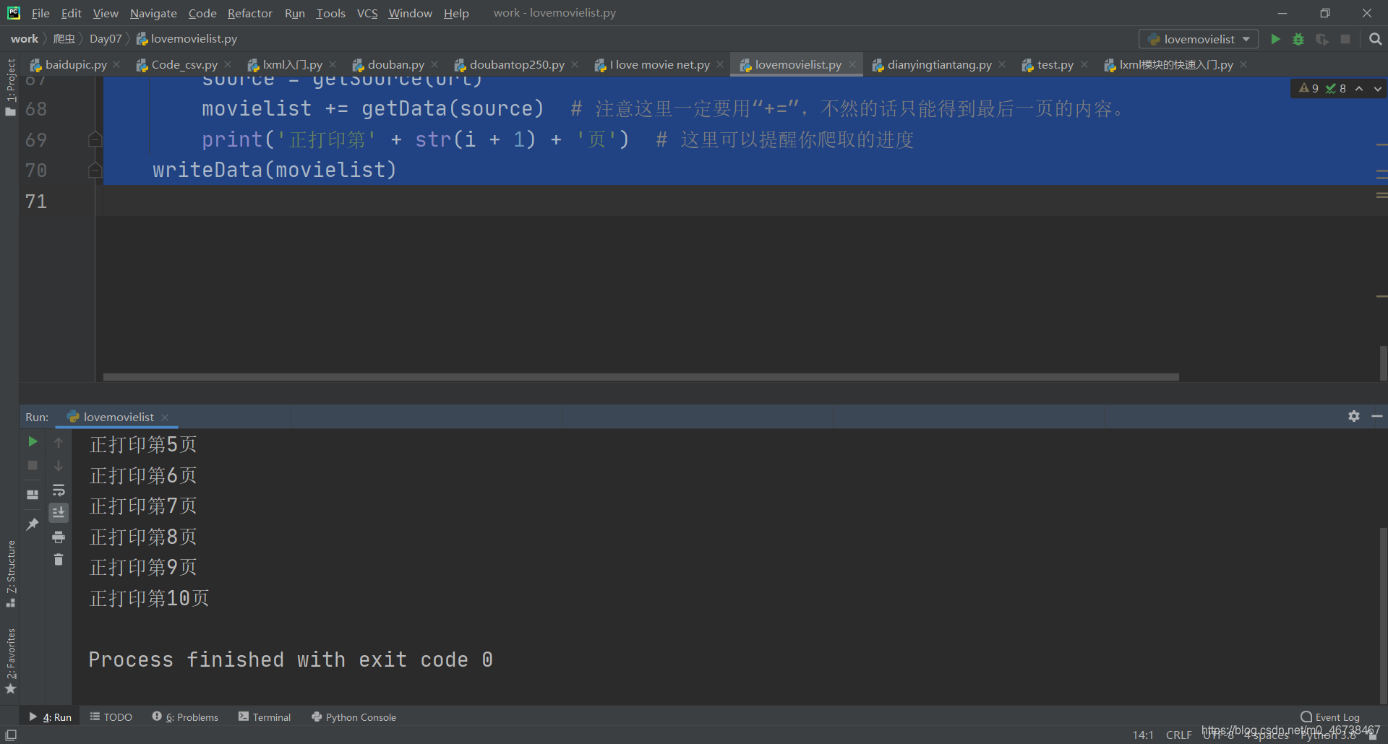Close the baidupic.py editor tab
Screen dimensions: 1388x744
click(x=116, y=64)
